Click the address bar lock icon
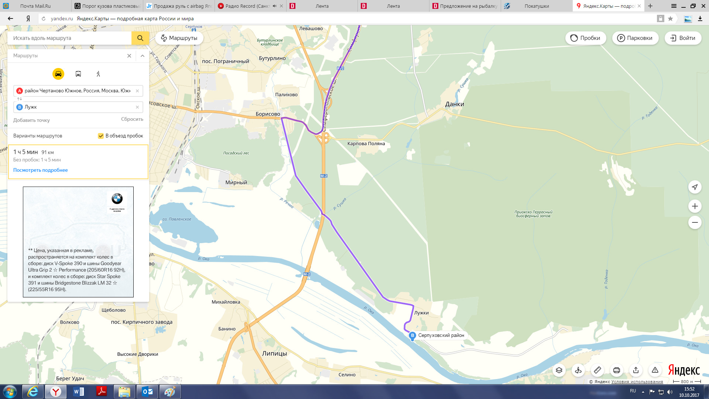Image resolution: width=709 pixels, height=399 pixels. coord(660,18)
